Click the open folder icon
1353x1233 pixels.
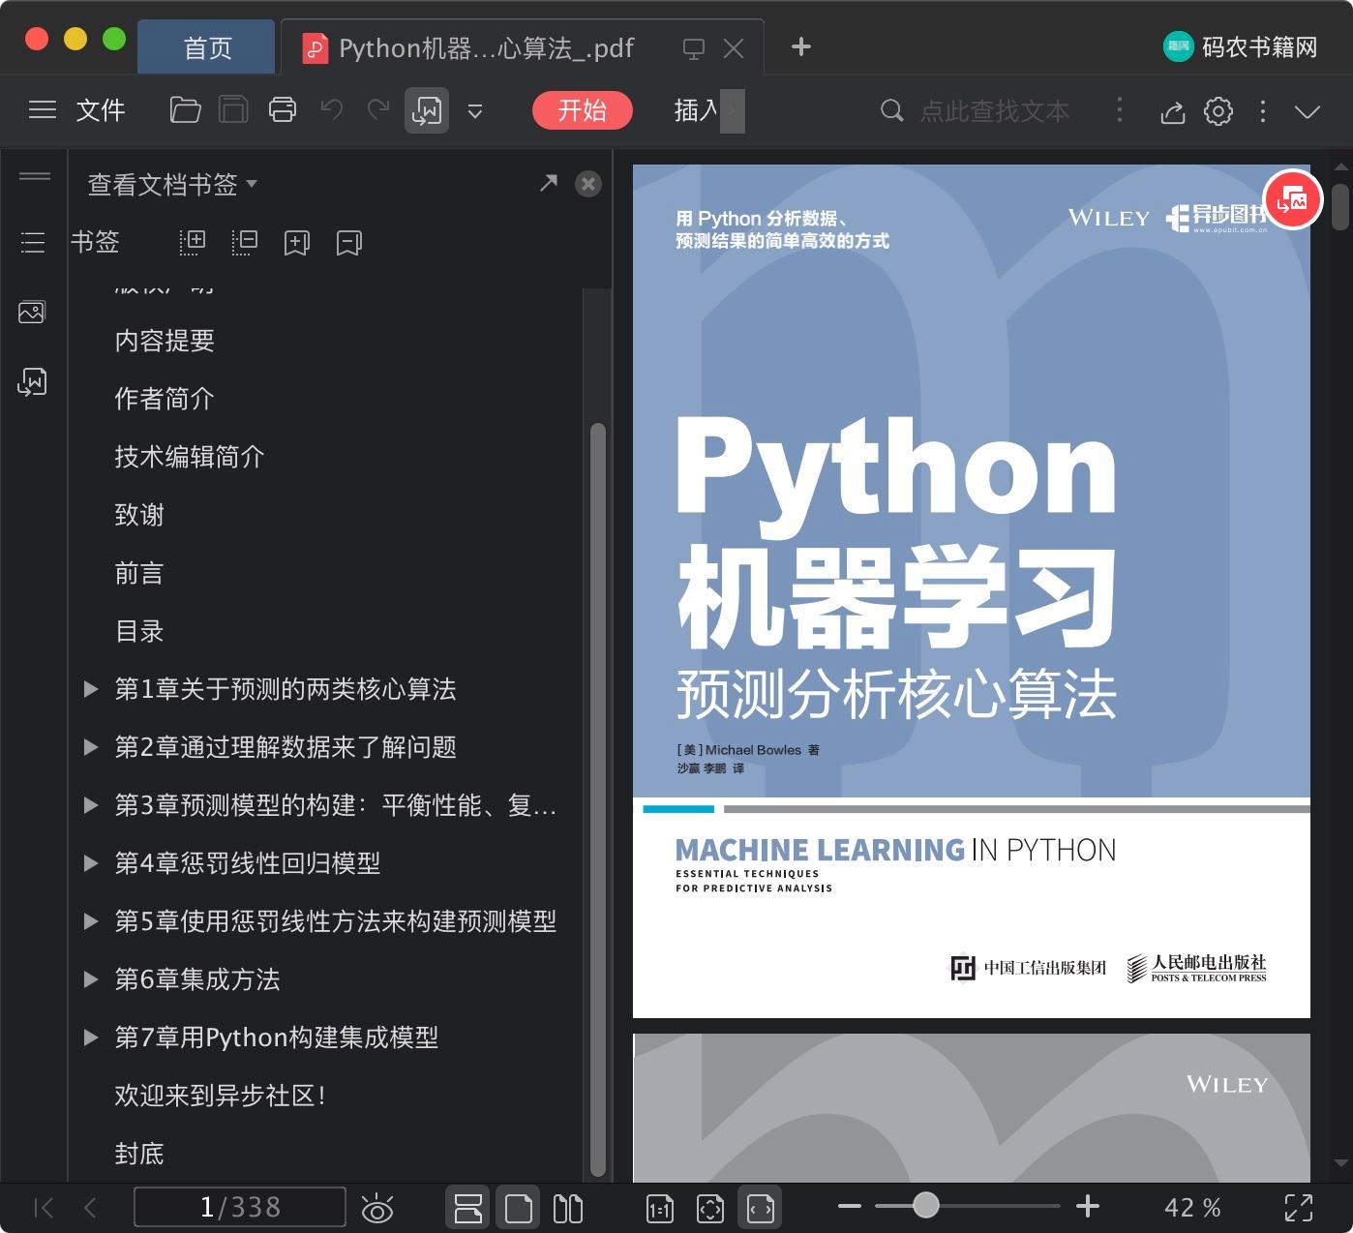[185, 110]
